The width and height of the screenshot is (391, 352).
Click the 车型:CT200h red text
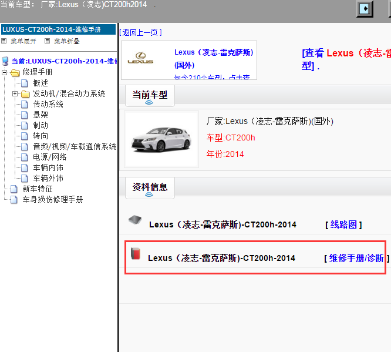tap(231, 138)
